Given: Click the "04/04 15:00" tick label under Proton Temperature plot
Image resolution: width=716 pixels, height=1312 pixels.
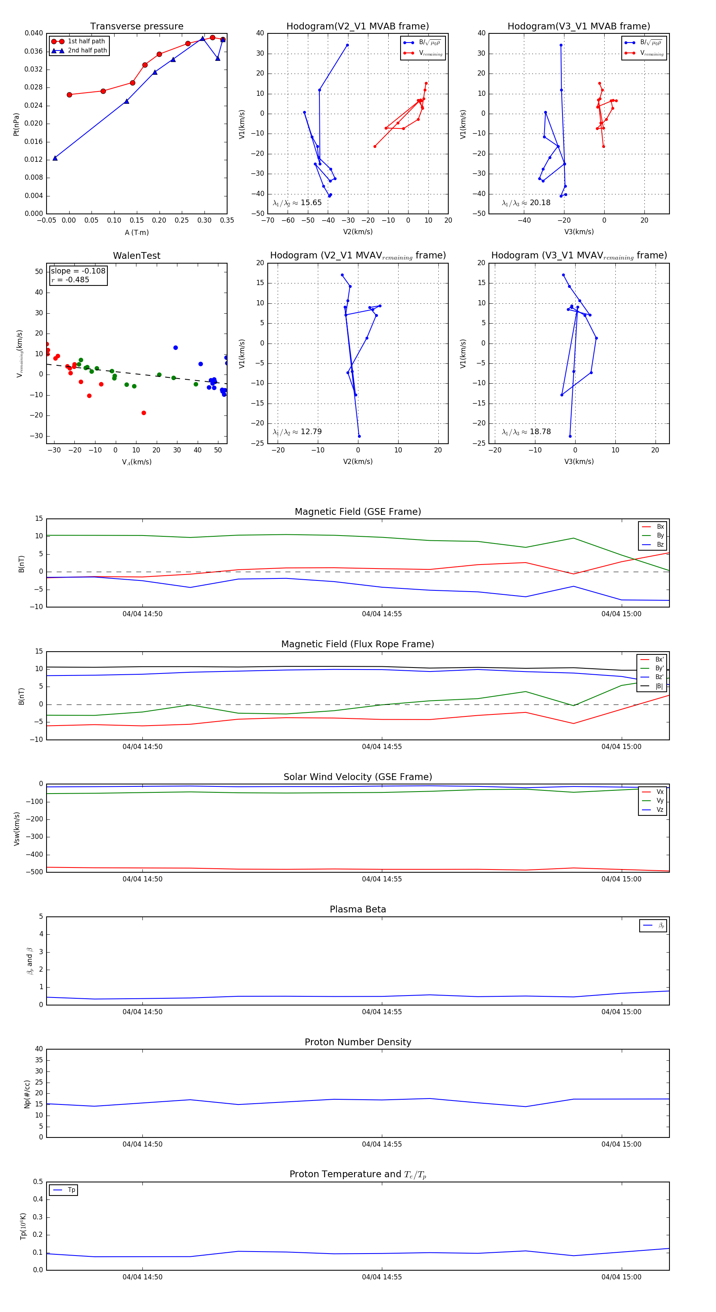Looking at the screenshot, I should click(621, 1277).
